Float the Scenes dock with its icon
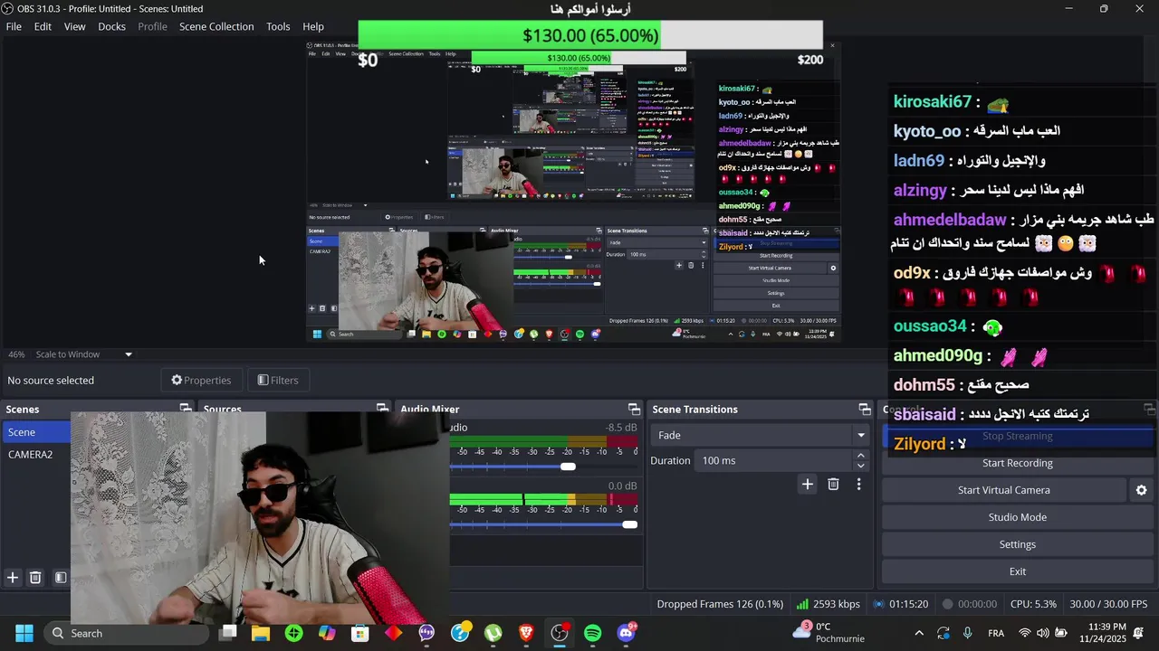This screenshot has height=651, width=1159. tap(186, 409)
